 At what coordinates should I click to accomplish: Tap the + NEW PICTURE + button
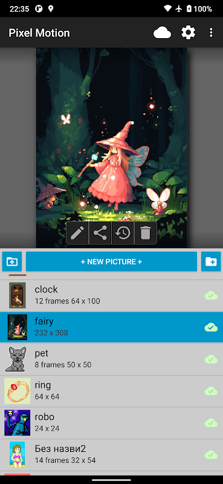point(111,262)
